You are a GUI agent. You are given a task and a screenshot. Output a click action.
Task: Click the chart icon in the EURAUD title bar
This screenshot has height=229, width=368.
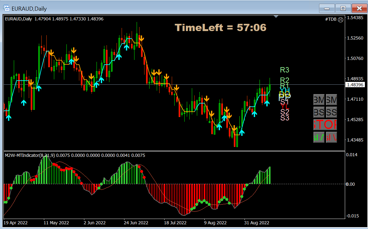[6, 8]
